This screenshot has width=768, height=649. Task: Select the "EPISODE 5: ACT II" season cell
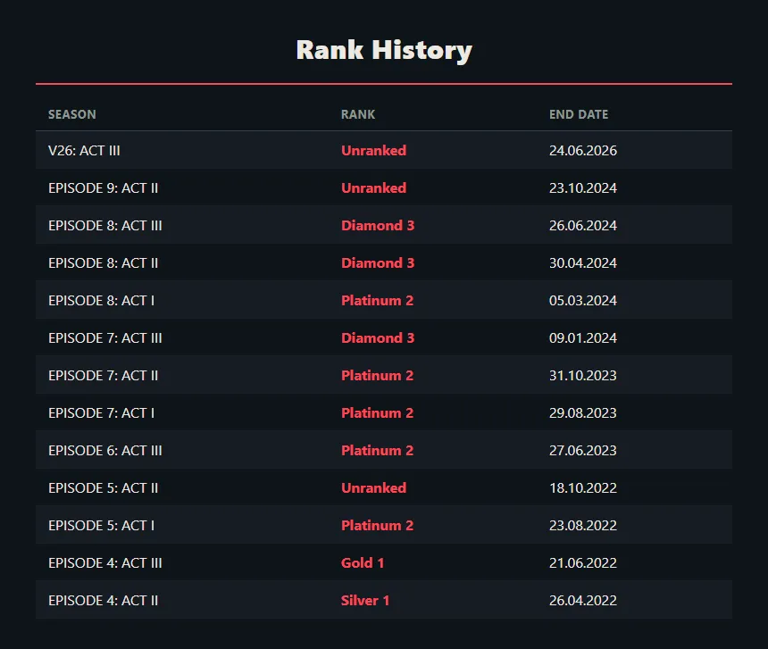click(x=104, y=488)
